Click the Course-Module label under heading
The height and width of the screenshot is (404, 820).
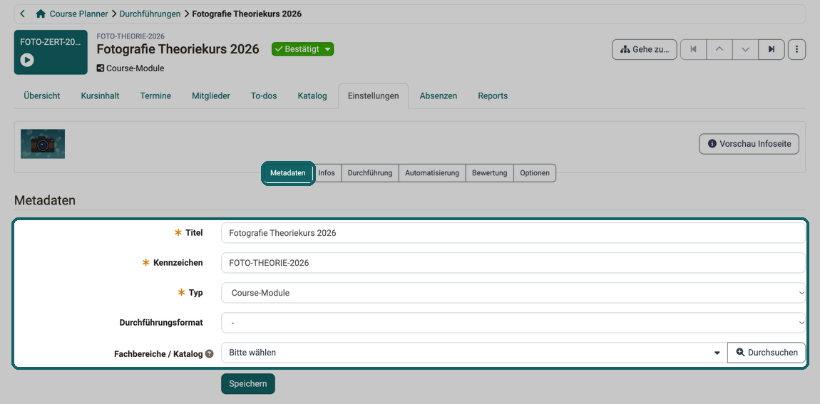135,68
